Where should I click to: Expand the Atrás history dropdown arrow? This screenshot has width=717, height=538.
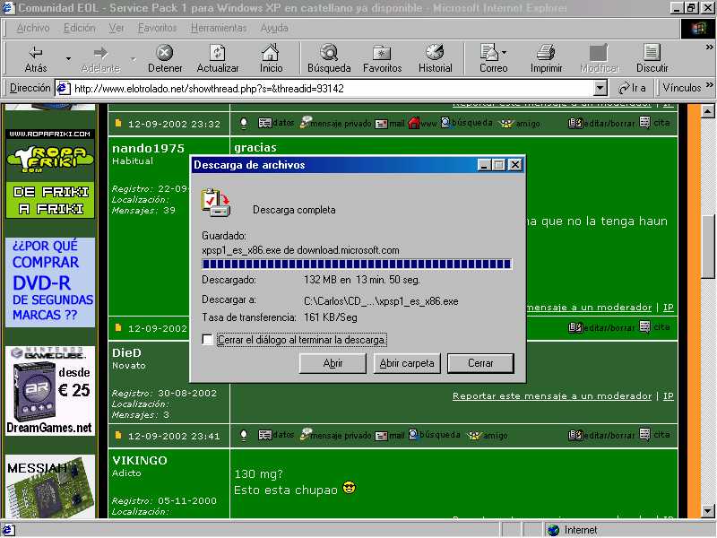pyautogui.click(x=68, y=59)
